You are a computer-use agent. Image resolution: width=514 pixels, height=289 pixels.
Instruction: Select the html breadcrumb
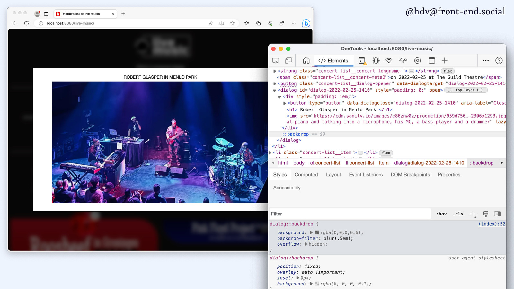pos(283,163)
